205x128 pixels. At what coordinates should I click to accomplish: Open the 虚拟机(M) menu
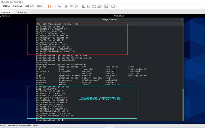pos(17,6)
